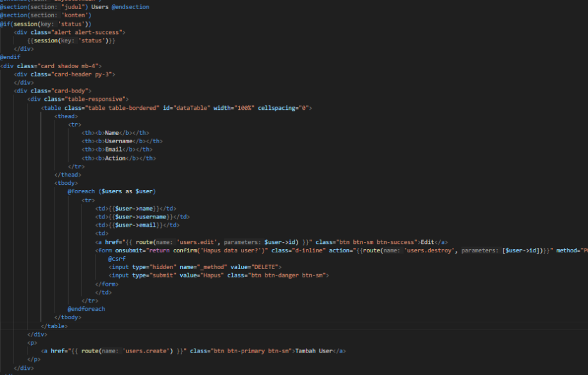Viewport: 588px width, 375px height.
Task: Click the @csrf directive
Action: (x=117, y=258)
